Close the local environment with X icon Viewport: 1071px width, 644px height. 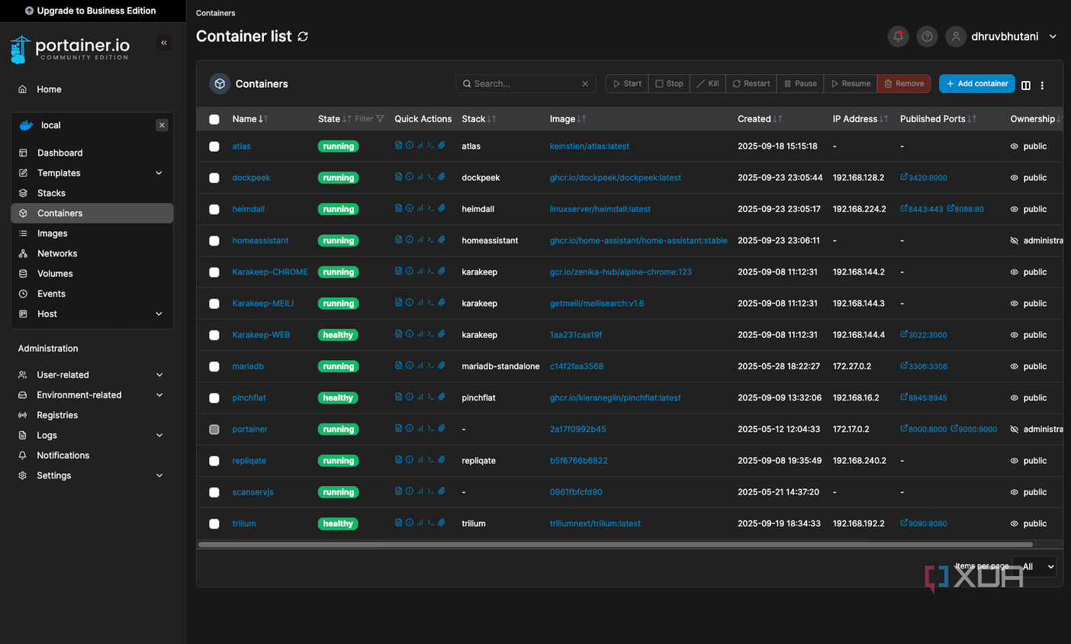coord(162,125)
